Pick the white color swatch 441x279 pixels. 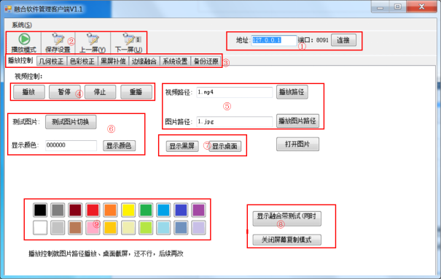(x=40, y=228)
